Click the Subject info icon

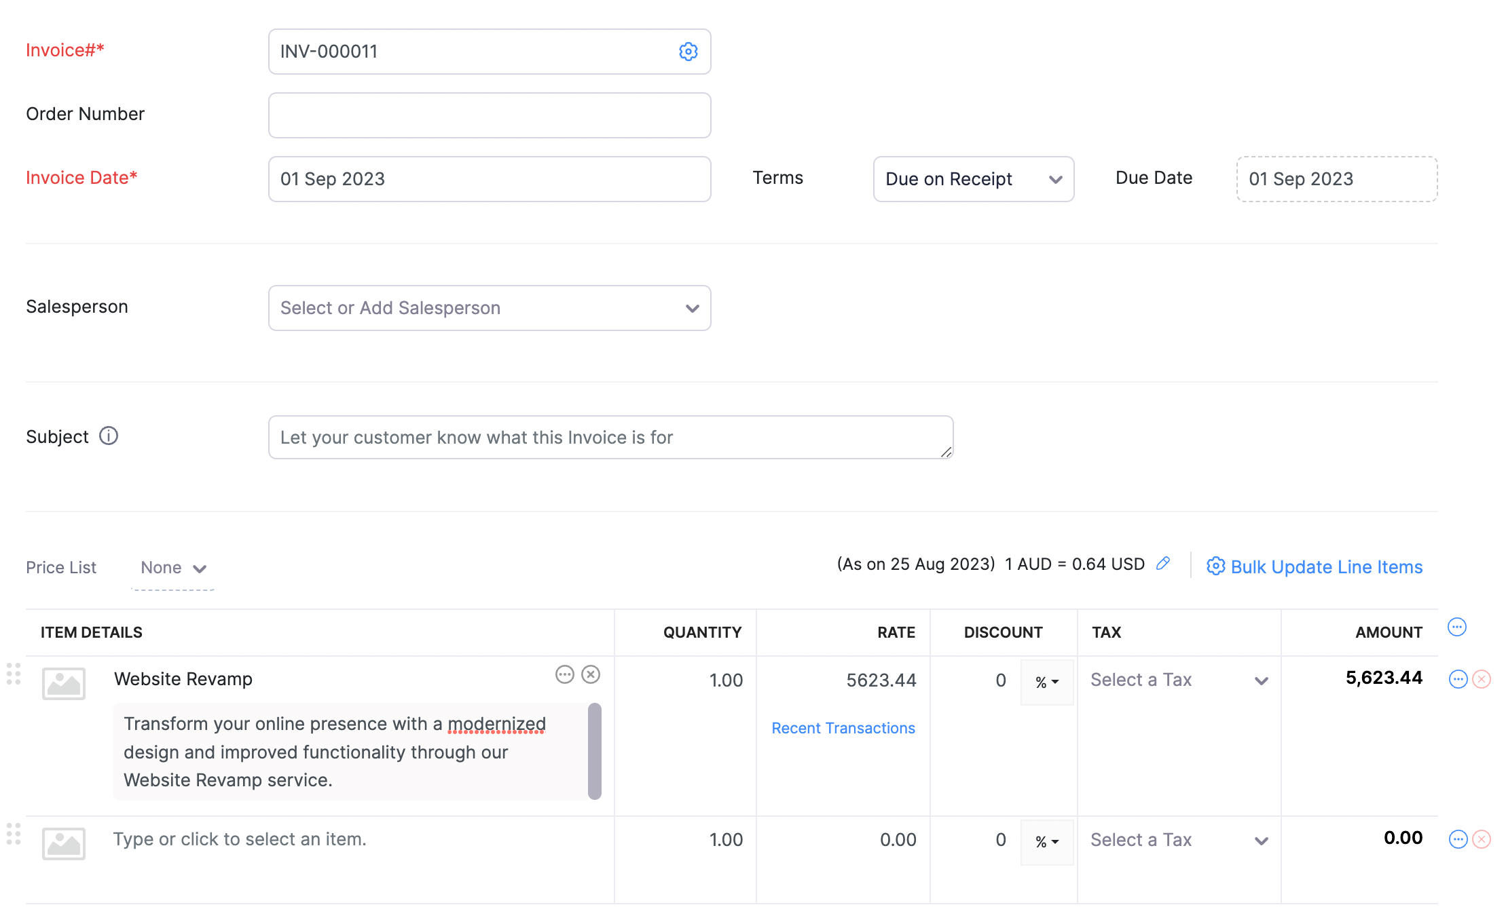click(109, 436)
